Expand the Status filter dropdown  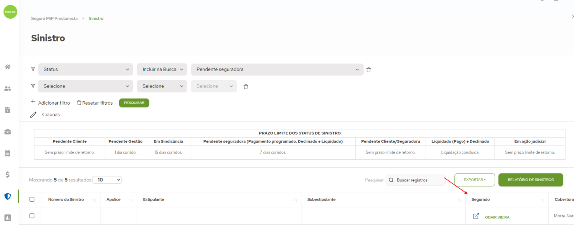coord(86,70)
